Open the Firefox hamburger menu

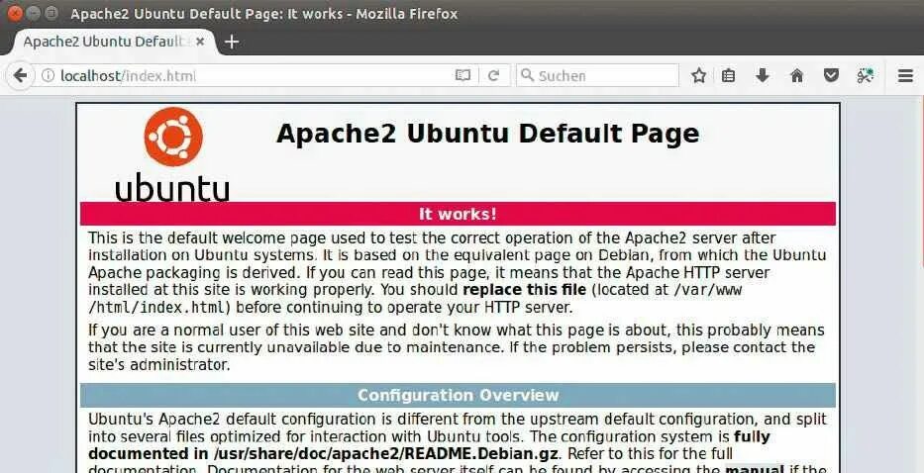[x=906, y=75]
